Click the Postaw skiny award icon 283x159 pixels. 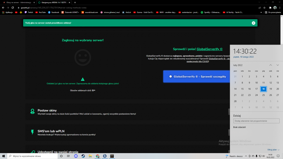click(x=33, y=112)
